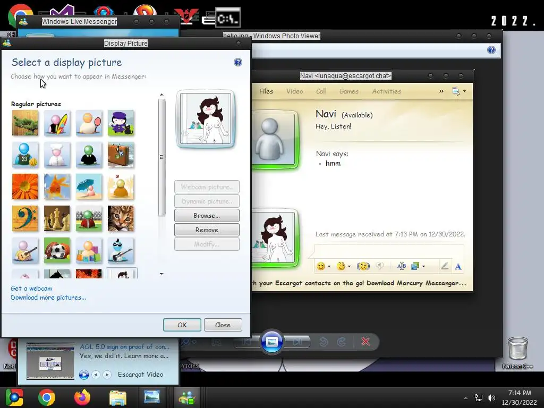Expand the chat toolbar overflow chevron
This screenshot has width=544, height=408.
(x=441, y=91)
